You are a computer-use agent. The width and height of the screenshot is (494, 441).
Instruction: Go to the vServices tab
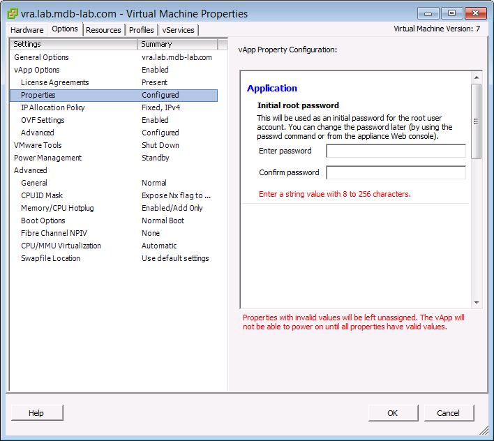pos(179,30)
